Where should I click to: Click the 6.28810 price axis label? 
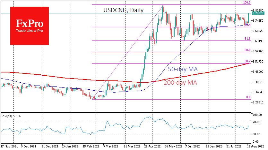[258, 102]
